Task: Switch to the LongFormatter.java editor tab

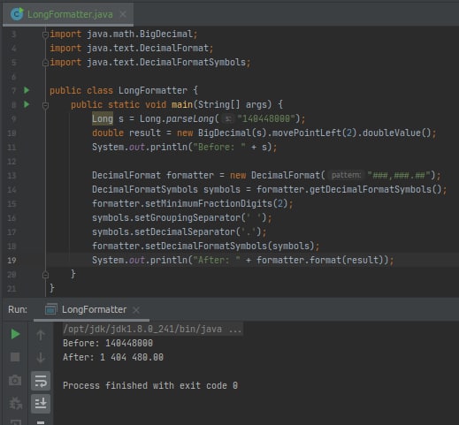Action: coord(70,14)
